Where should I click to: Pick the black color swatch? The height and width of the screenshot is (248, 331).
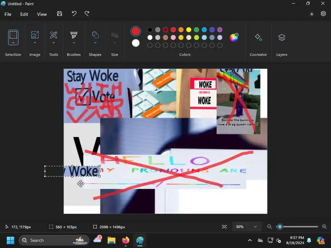150,30
